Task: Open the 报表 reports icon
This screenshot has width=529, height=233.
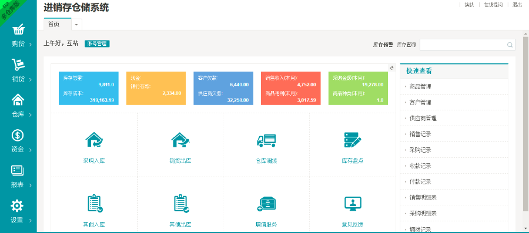Action: click(17, 170)
